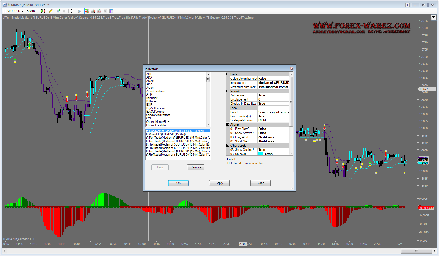Open the crosshair cursor tool
Screen dimensions: 439x256
(72, 11)
